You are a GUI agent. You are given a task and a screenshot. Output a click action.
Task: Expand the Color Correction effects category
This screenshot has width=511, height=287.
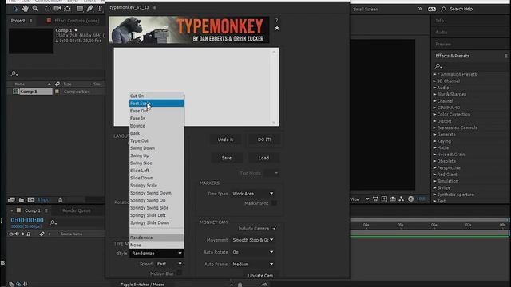click(x=434, y=115)
